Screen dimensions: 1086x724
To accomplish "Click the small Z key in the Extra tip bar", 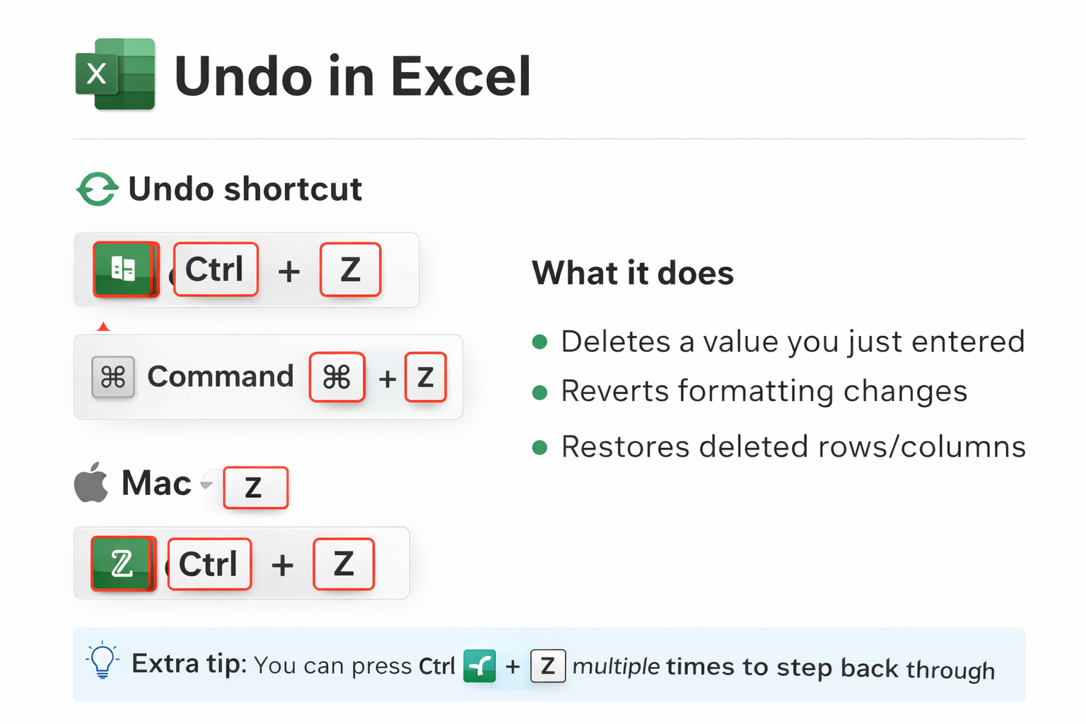I will click(x=548, y=666).
